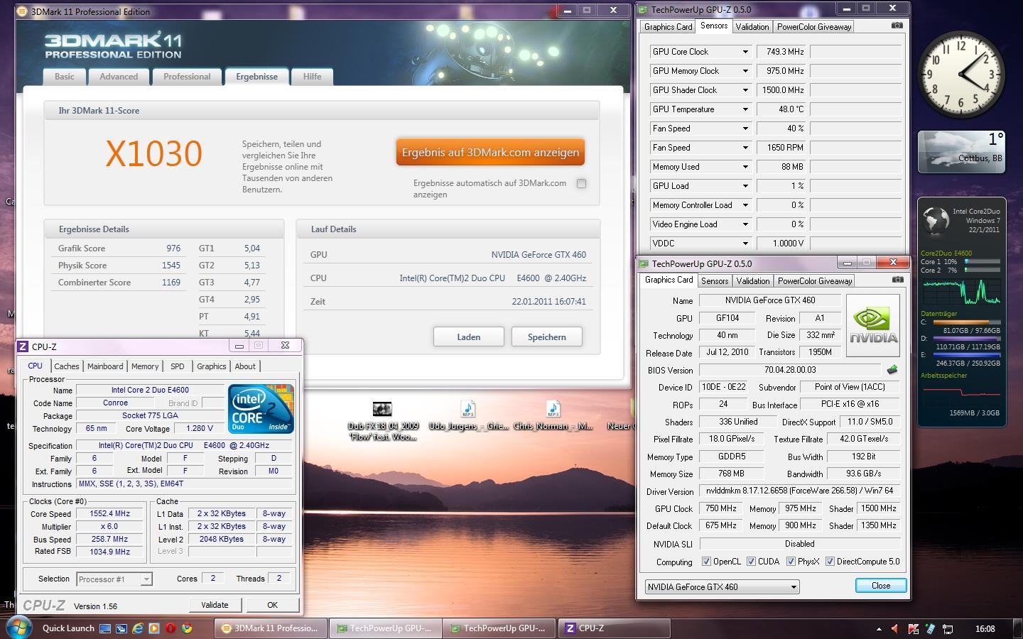Screen dimensions: 1023x639
Task: Click the volume speaker tray icon
Action: tap(895, 629)
